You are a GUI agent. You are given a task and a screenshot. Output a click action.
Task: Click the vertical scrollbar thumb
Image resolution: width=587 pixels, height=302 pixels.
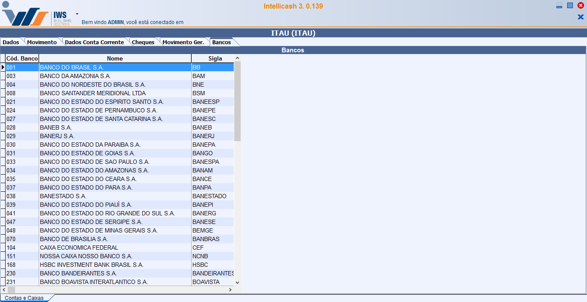[x=237, y=101]
